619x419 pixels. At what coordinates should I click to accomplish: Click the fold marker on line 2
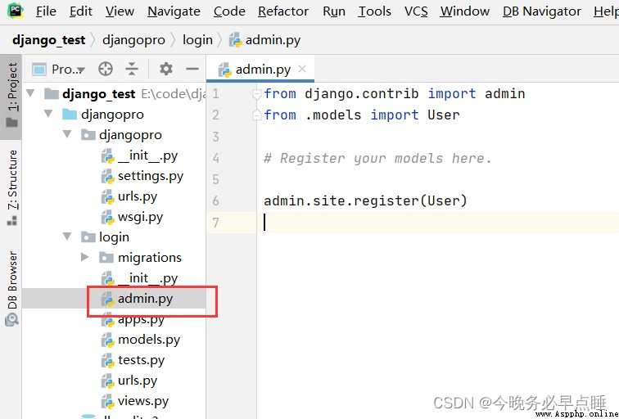(256, 115)
